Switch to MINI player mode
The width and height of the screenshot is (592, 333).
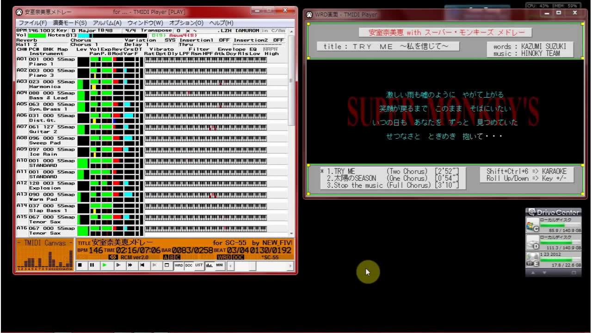coord(220,265)
